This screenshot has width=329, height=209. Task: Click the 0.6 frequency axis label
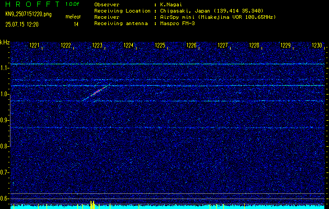click(4, 199)
